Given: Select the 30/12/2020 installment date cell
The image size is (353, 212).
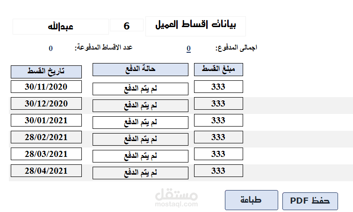Looking at the screenshot, I should (46, 103).
